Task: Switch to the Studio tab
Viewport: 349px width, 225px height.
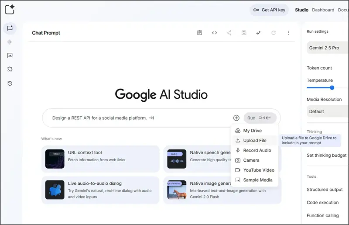Action: tap(301, 10)
